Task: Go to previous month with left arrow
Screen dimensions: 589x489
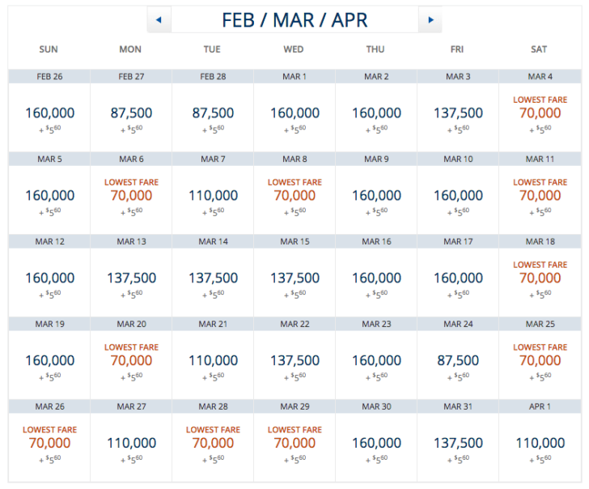Action: (x=159, y=19)
